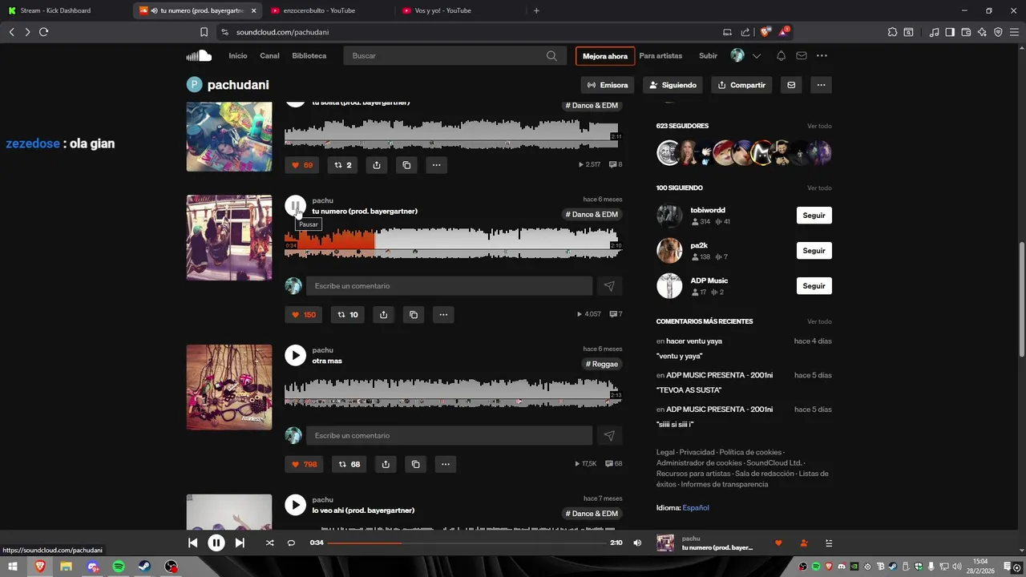Click the SoundCloud logo icon
The image size is (1026, 577).
[199, 55]
